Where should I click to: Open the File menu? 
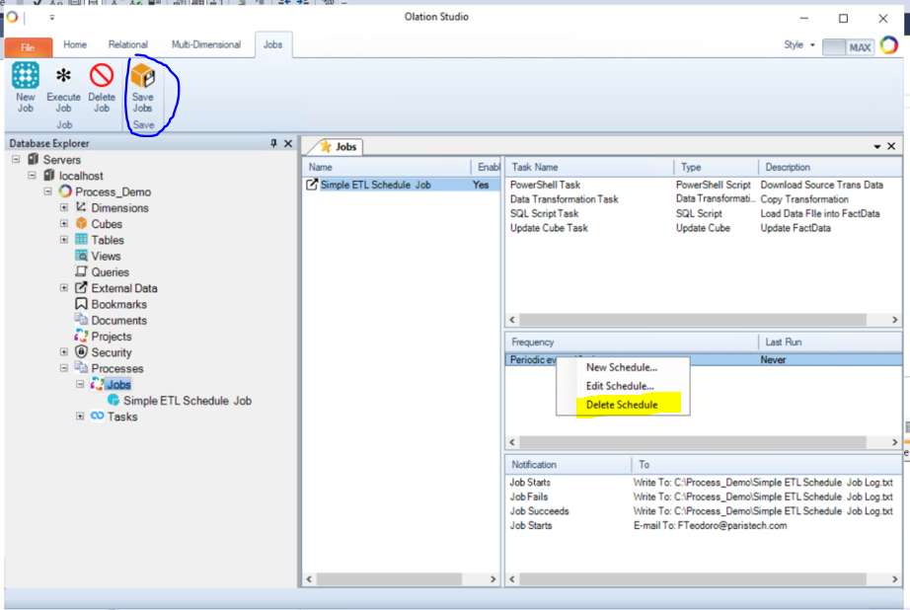click(29, 47)
